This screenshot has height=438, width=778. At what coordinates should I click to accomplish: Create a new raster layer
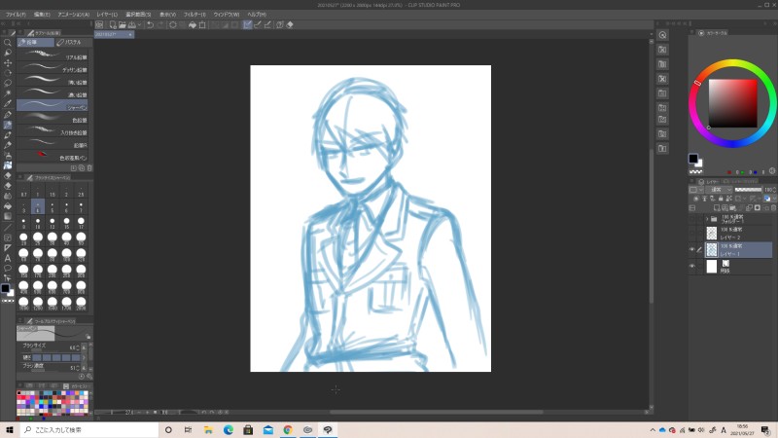pyautogui.click(x=717, y=208)
